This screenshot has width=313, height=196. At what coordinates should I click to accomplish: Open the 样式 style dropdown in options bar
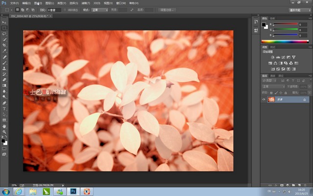click(x=100, y=9)
